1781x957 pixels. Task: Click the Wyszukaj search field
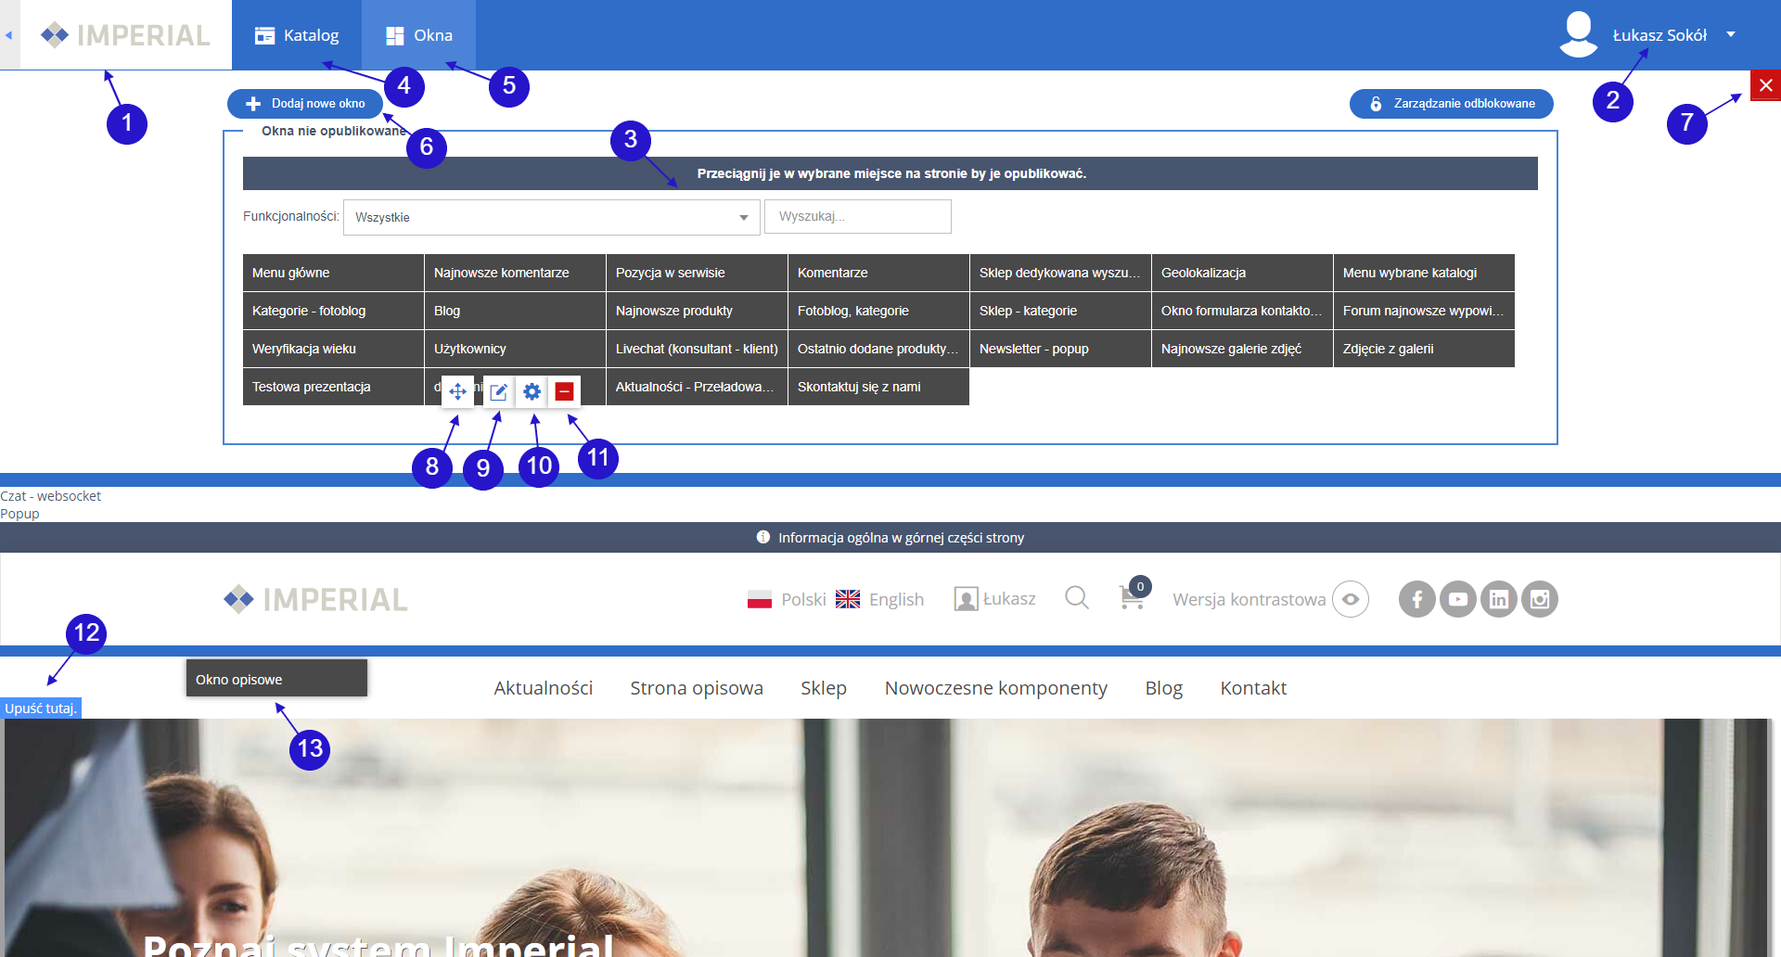857,216
